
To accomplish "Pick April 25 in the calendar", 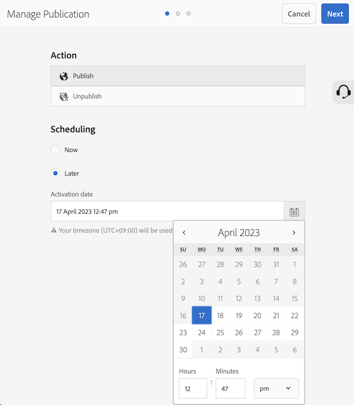I will (220, 332).
